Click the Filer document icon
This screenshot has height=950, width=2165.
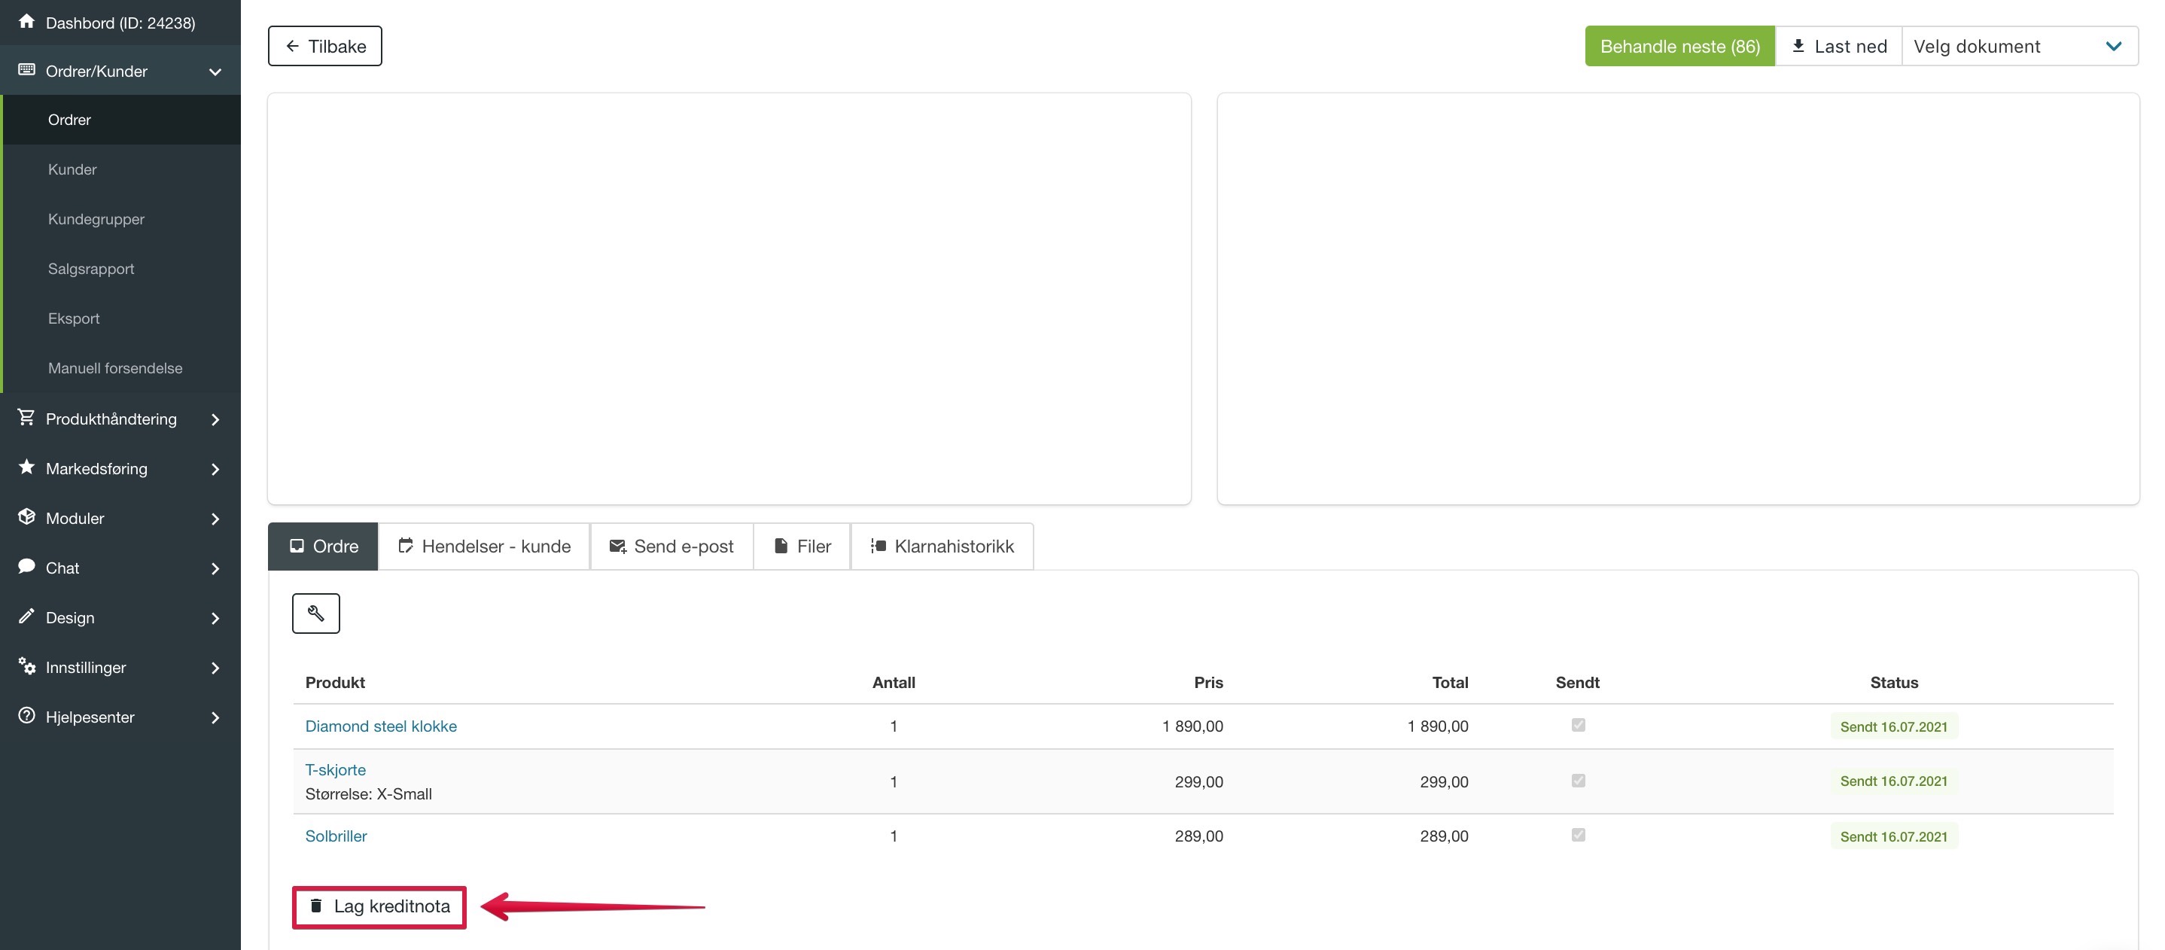pos(781,546)
